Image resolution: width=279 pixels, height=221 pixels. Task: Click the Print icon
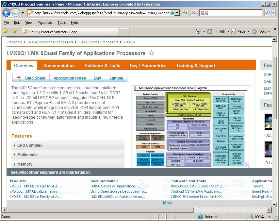[x=222, y=32]
